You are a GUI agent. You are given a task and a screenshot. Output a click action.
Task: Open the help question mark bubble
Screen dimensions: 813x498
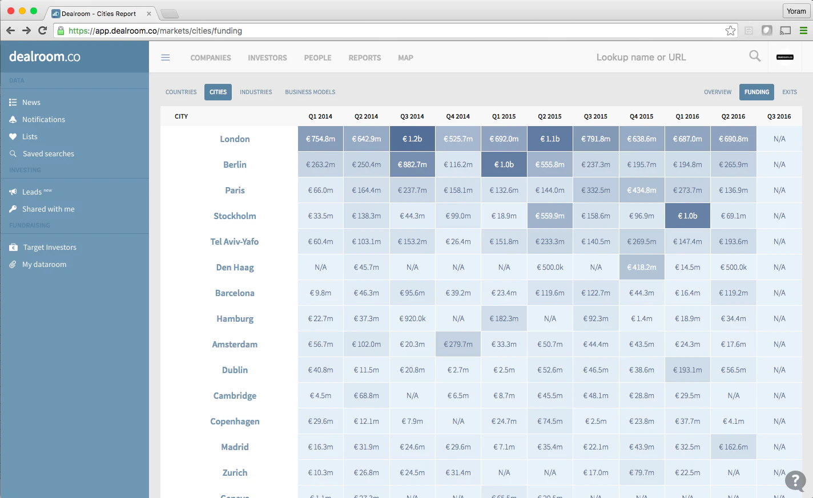[795, 481]
